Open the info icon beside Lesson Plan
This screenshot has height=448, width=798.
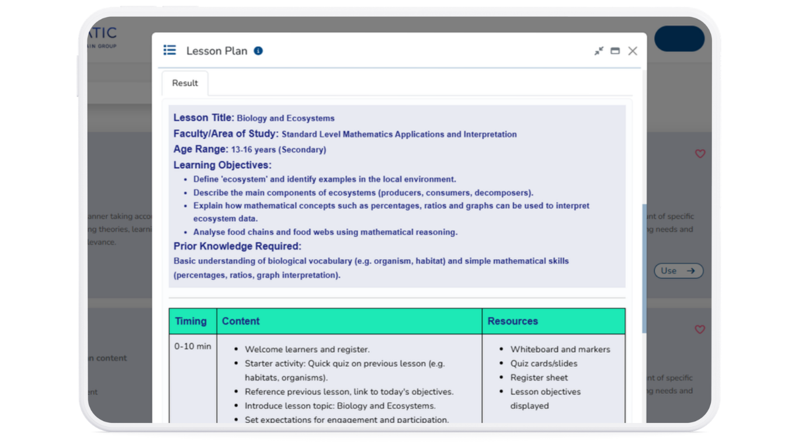258,51
